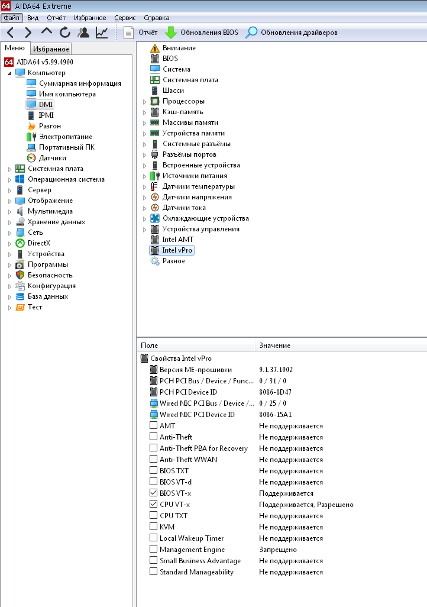Toggle the BIOS VT-d checkbox
The width and height of the screenshot is (427, 607).
[153, 481]
